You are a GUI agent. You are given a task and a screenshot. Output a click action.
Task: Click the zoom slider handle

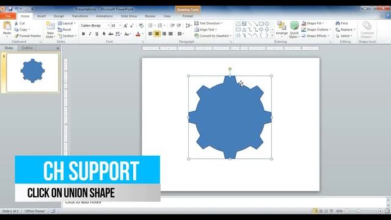[x=359, y=211]
